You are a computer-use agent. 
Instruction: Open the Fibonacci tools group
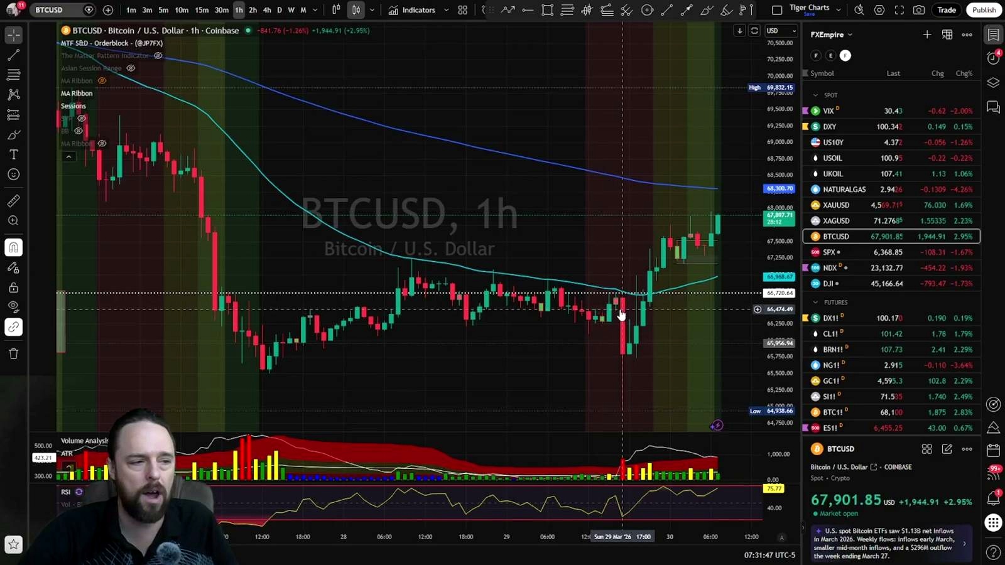[14, 75]
